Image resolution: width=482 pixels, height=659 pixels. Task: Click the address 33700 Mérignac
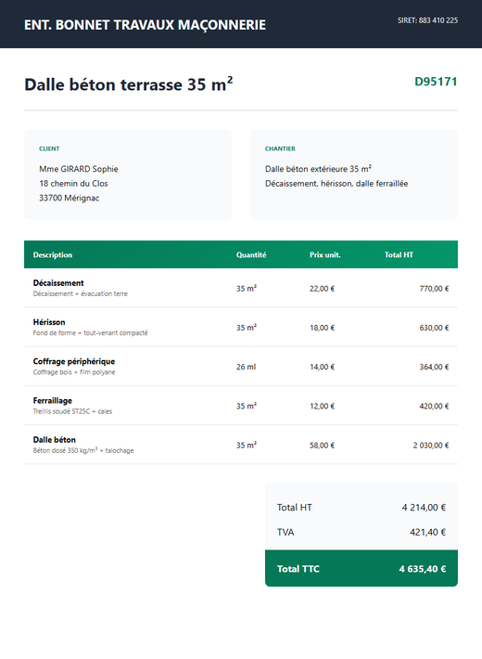(70, 198)
